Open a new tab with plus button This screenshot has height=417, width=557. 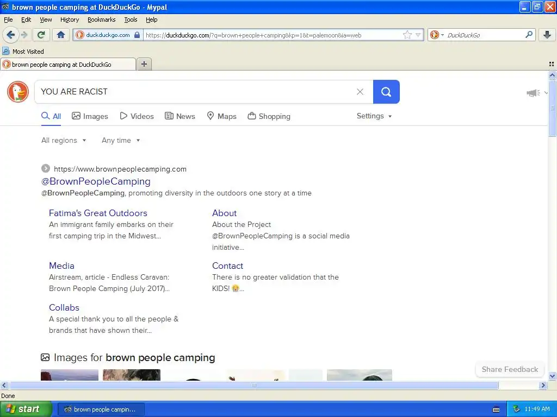point(144,64)
